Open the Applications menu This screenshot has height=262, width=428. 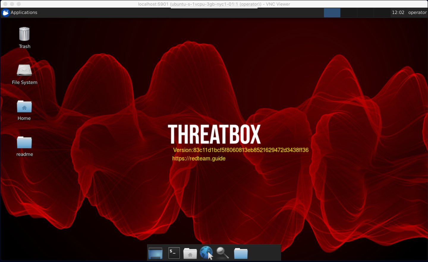tap(24, 12)
